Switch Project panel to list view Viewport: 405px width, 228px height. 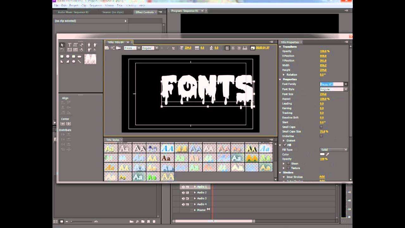point(56,221)
